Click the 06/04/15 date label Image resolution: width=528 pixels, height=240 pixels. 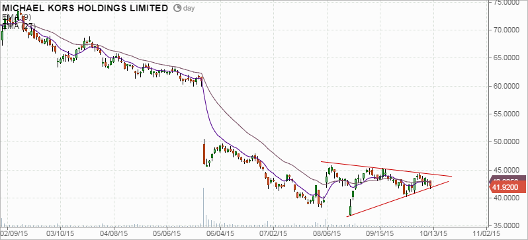[x=220, y=233]
